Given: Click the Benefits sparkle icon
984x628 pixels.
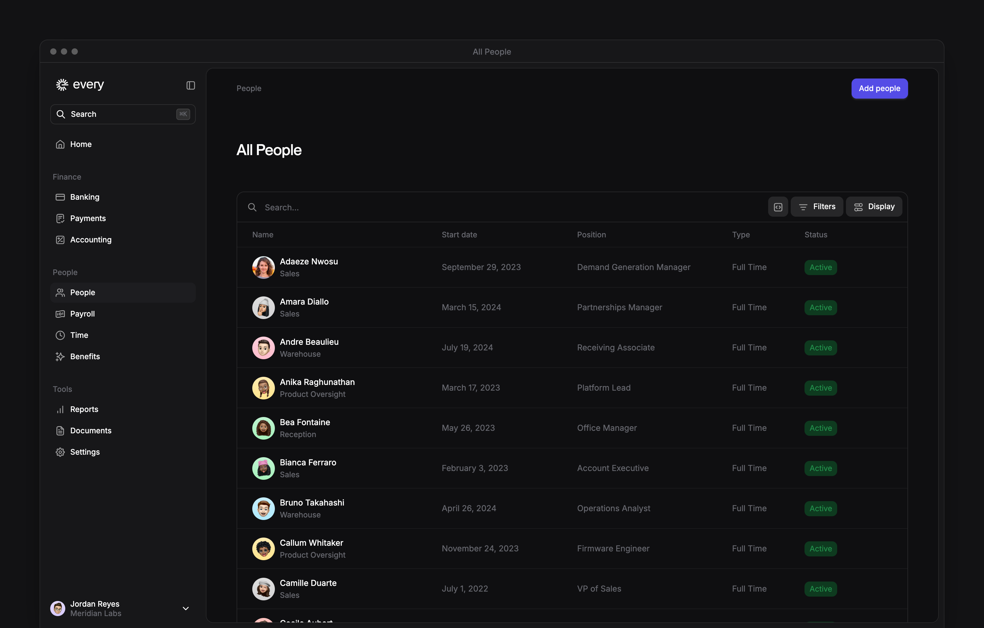Looking at the screenshot, I should 60,356.
